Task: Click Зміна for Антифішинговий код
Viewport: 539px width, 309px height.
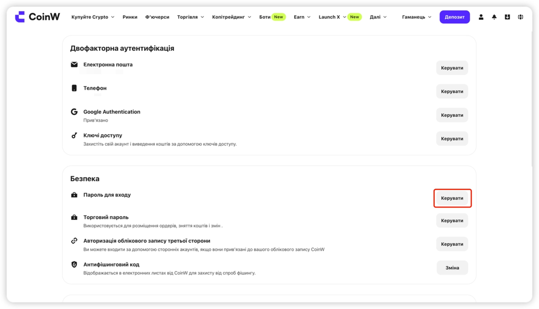Action: point(452,268)
